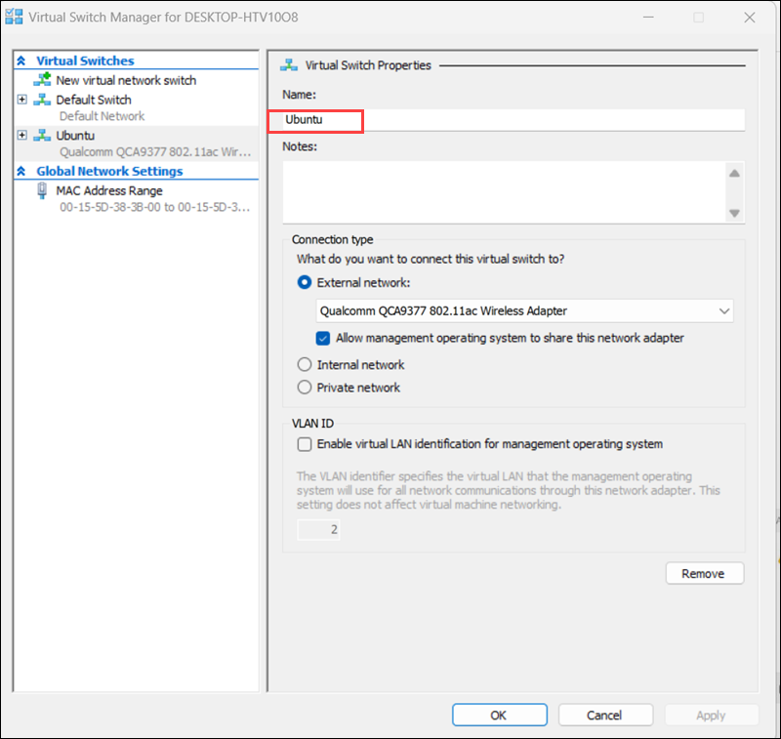Click the Notes scrollbar up arrow
781x739 pixels.
point(734,174)
